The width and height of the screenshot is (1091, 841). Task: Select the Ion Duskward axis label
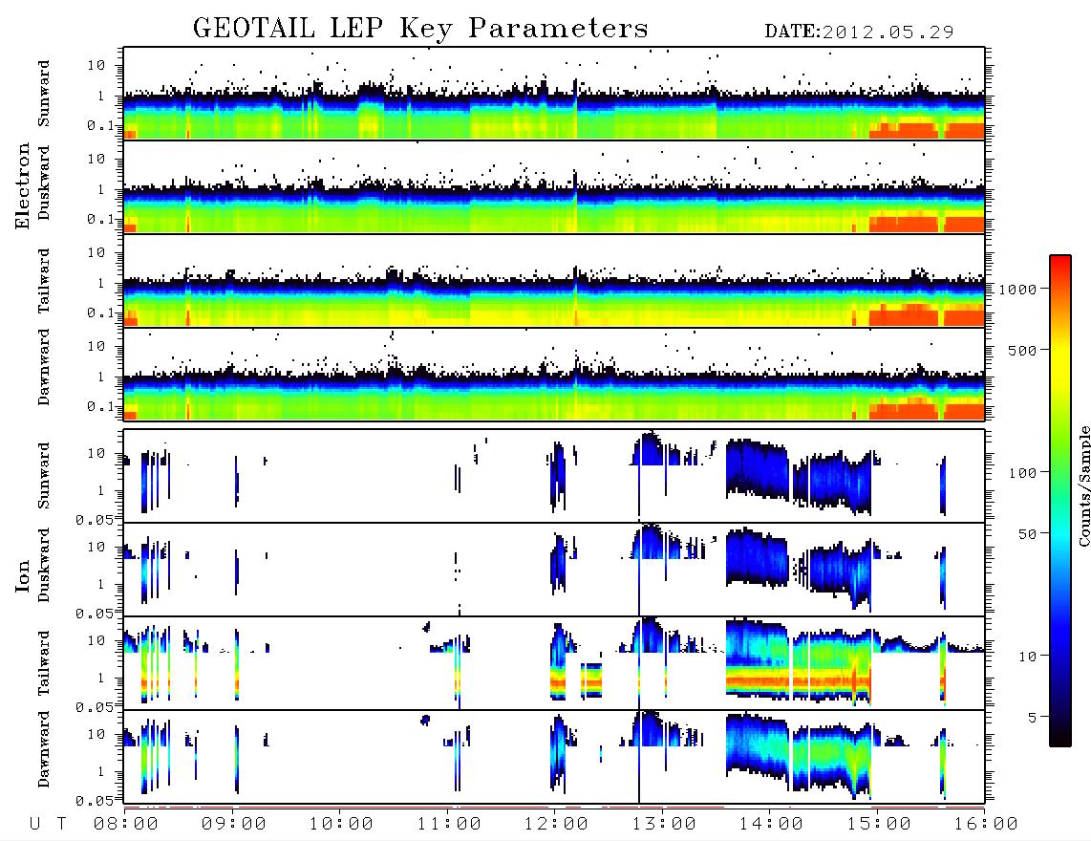[x=44, y=566]
